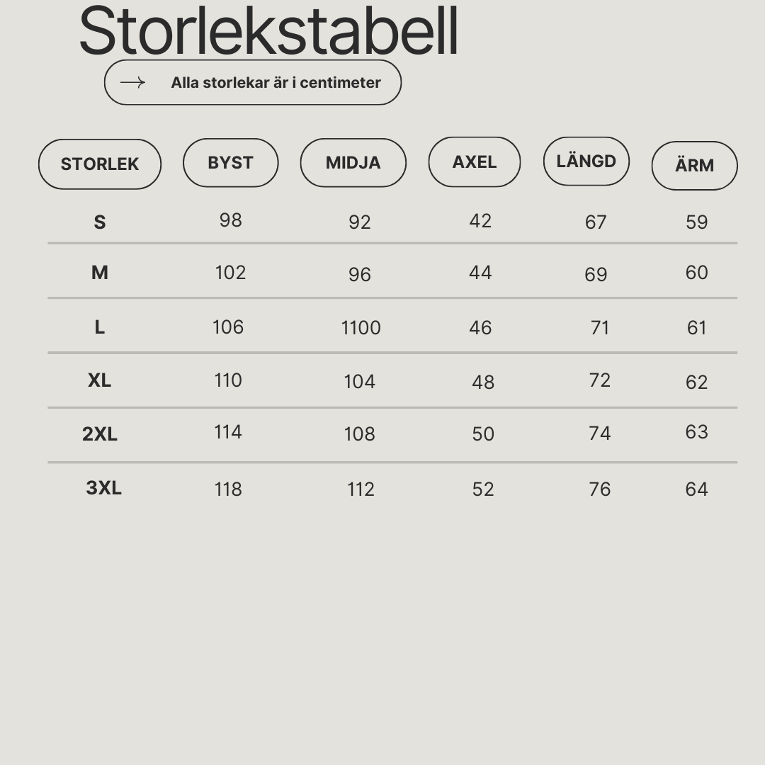The height and width of the screenshot is (765, 765).
Task: Click the 1100 midja value for L
Action: click(x=361, y=328)
